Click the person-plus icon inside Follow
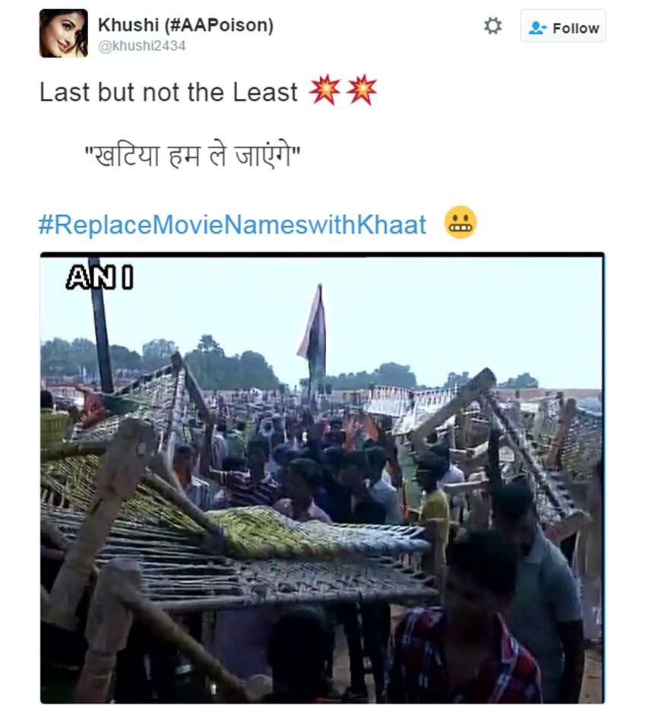This screenshot has height=706, width=646. coord(538,27)
